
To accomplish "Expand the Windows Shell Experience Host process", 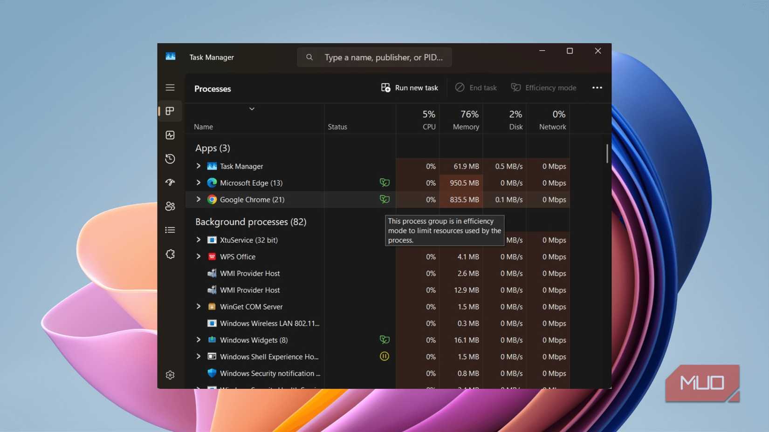I will (199, 357).
